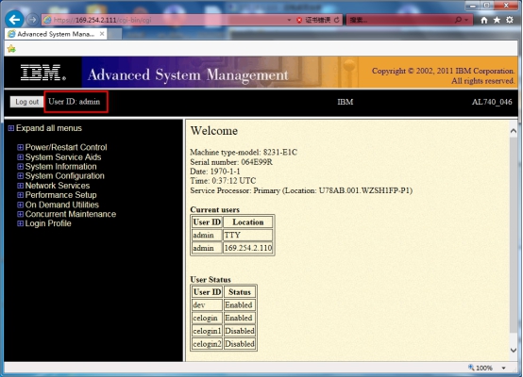Click the celogin1 user ID cell

(x=207, y=331)
